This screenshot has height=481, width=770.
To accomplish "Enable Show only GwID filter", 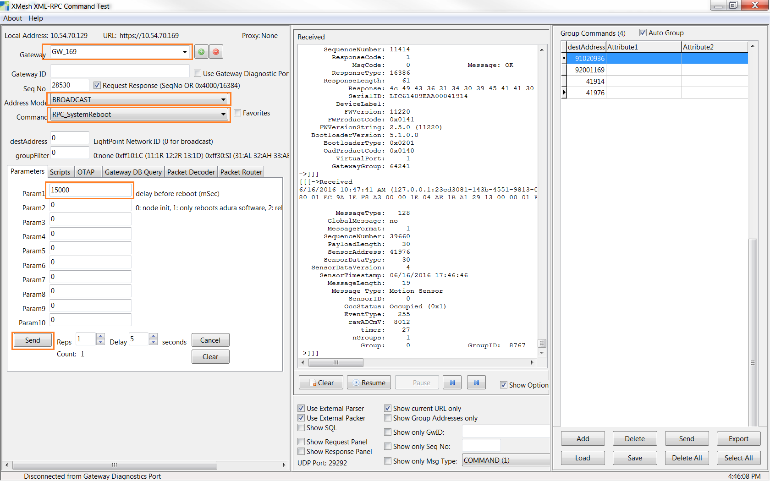I will [x=388, y=432].
